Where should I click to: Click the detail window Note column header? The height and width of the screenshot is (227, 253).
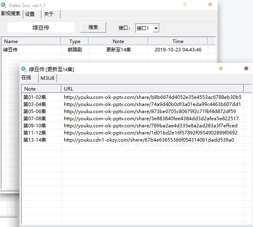pyautogui.click(x=41, y=89)
